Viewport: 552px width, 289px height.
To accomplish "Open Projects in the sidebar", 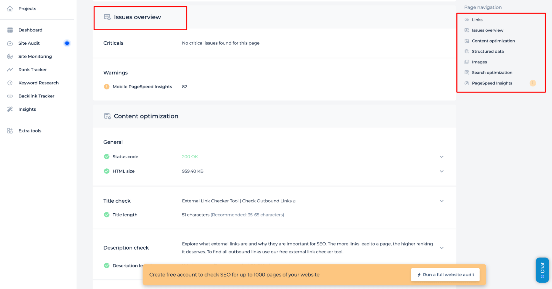I will coord(27,9).
